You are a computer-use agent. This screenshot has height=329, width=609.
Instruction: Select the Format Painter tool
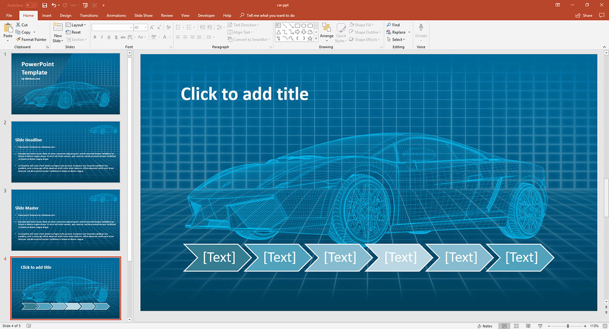point(31,39)
